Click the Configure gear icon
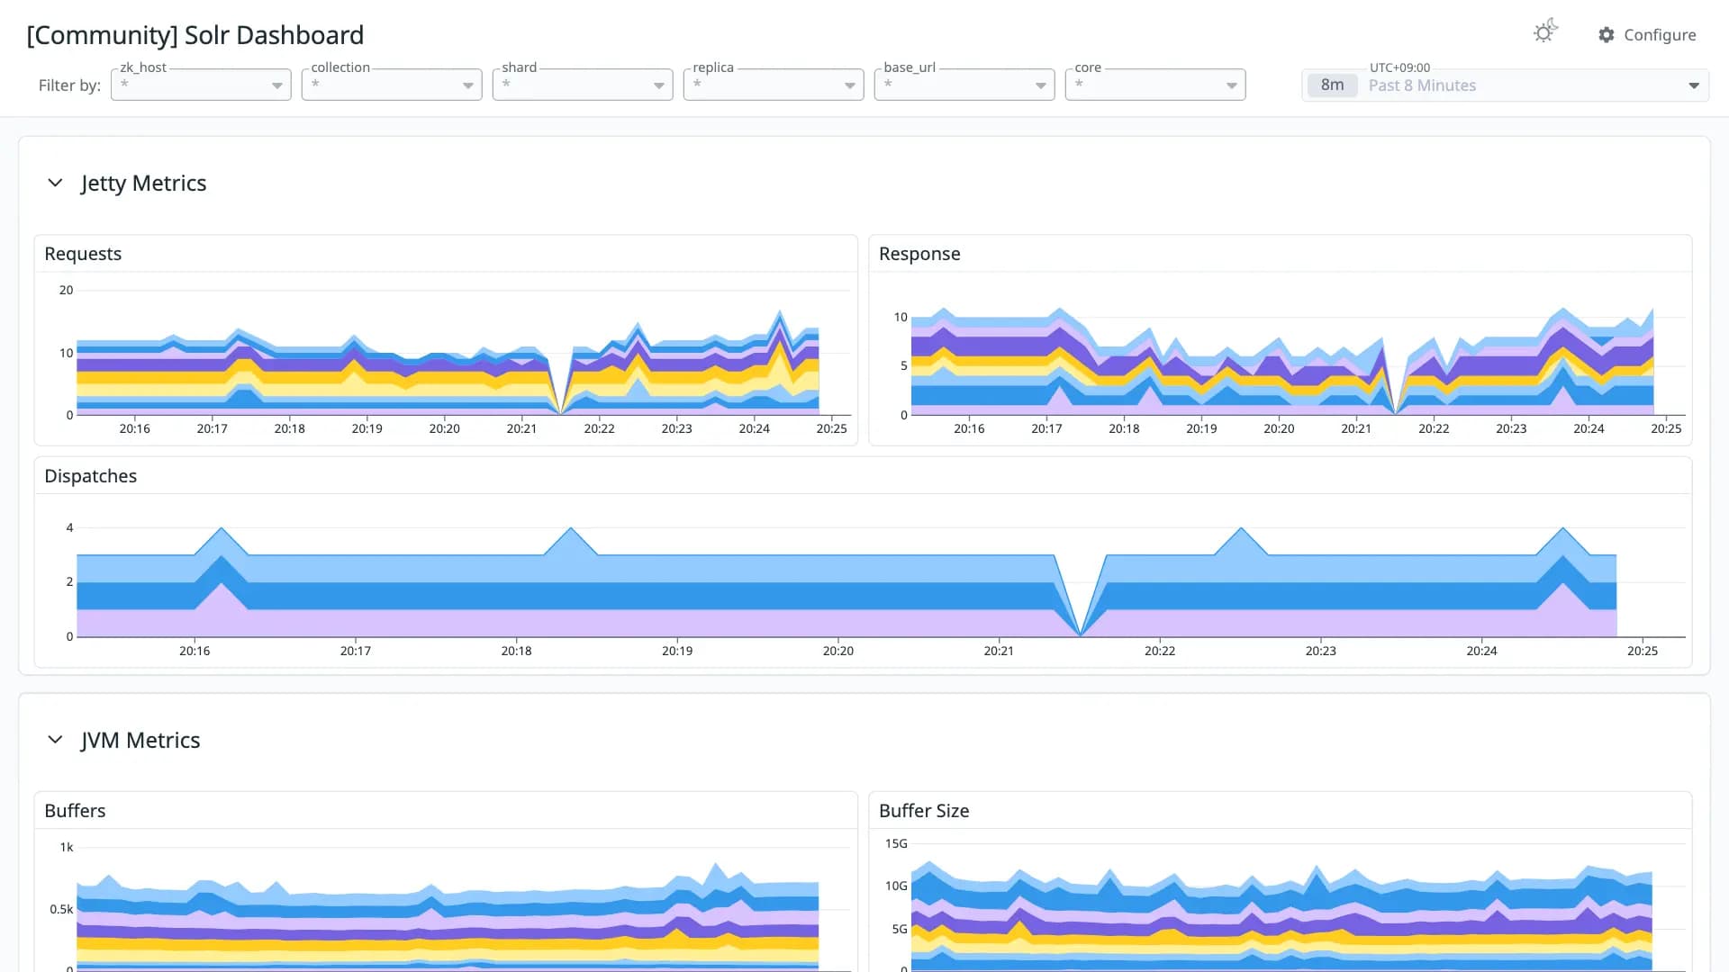Image resolution: width=1729 pixels, height=972 pixels. point(1607,35)
